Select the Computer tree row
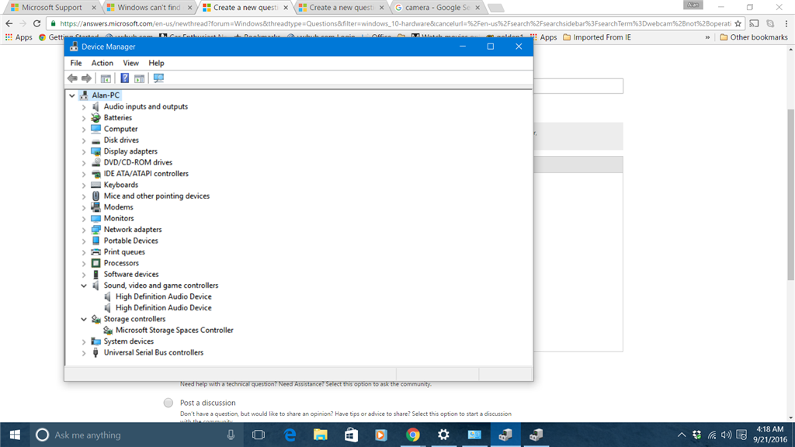Image resolution: width=795 pixels, height=447 pixels. pyautogui.click(x=120, y=129)
